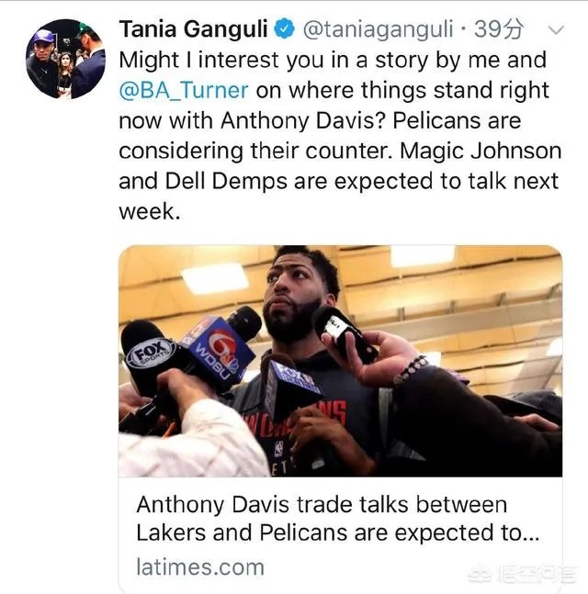
Task: Open the @BA_Turner mention link
Action: coord(184,90)
